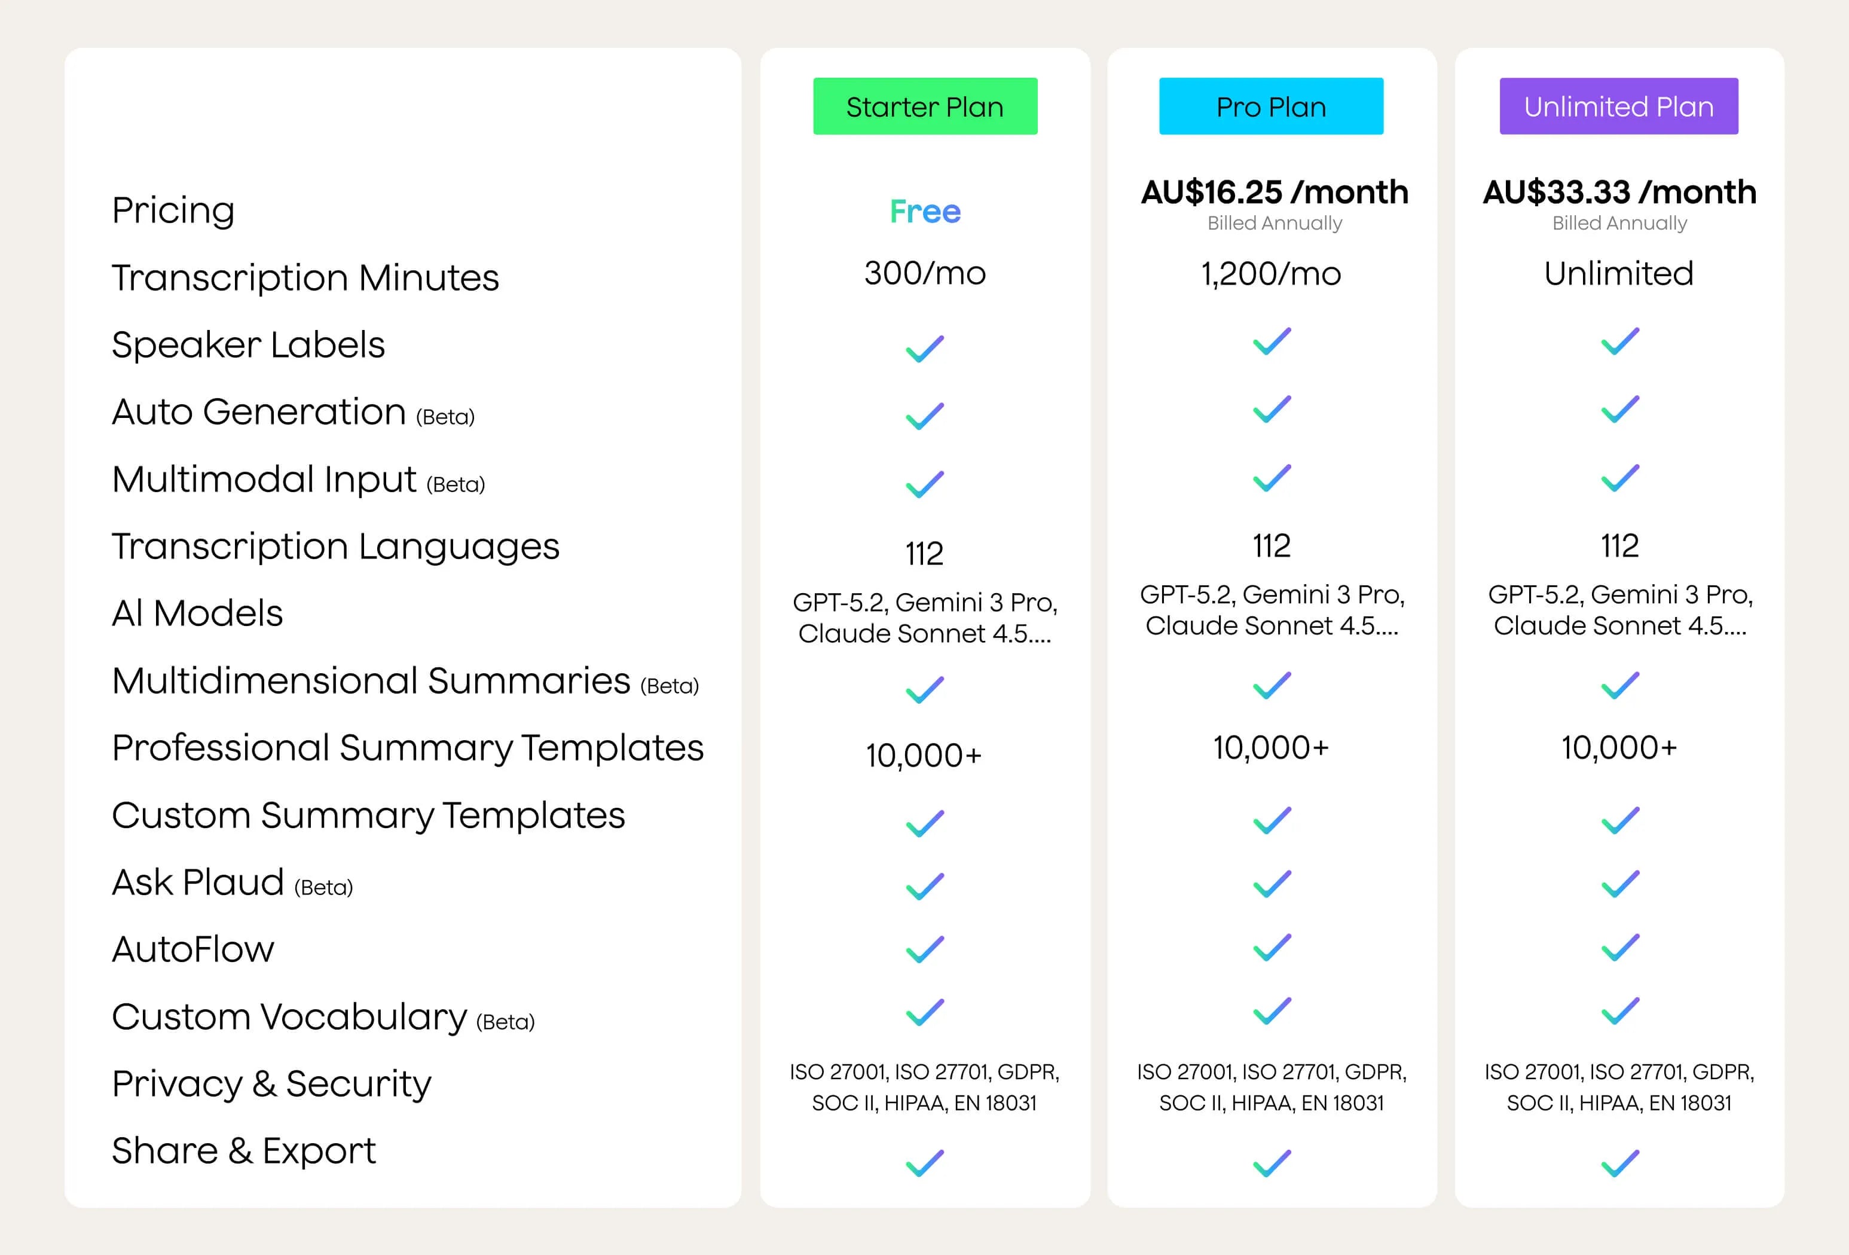The width and height of the screenshot is (1849, 1255).
Task: Click the Professional Summary Templates row label
Action: (407, 748)
